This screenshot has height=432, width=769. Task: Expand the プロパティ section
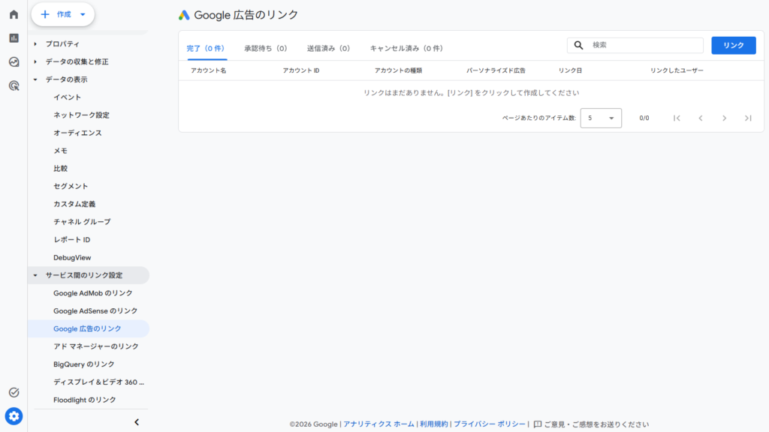click(35, 43)
